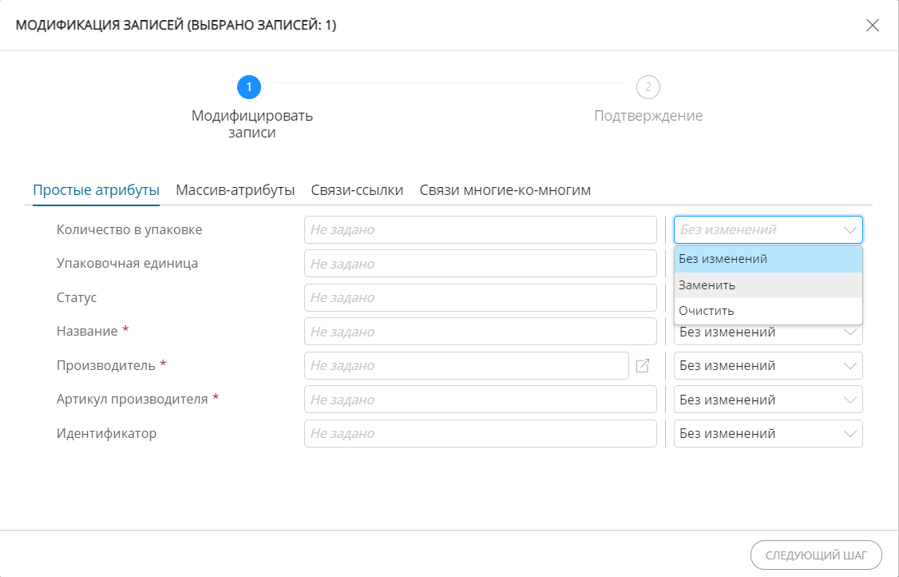Expand the Производитель action dropdown
Screen dimensions: 899x577
tap(767, 366)
